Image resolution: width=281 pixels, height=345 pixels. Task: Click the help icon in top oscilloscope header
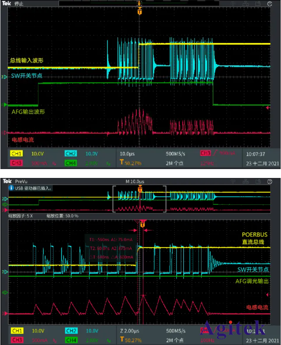[269, 3]
